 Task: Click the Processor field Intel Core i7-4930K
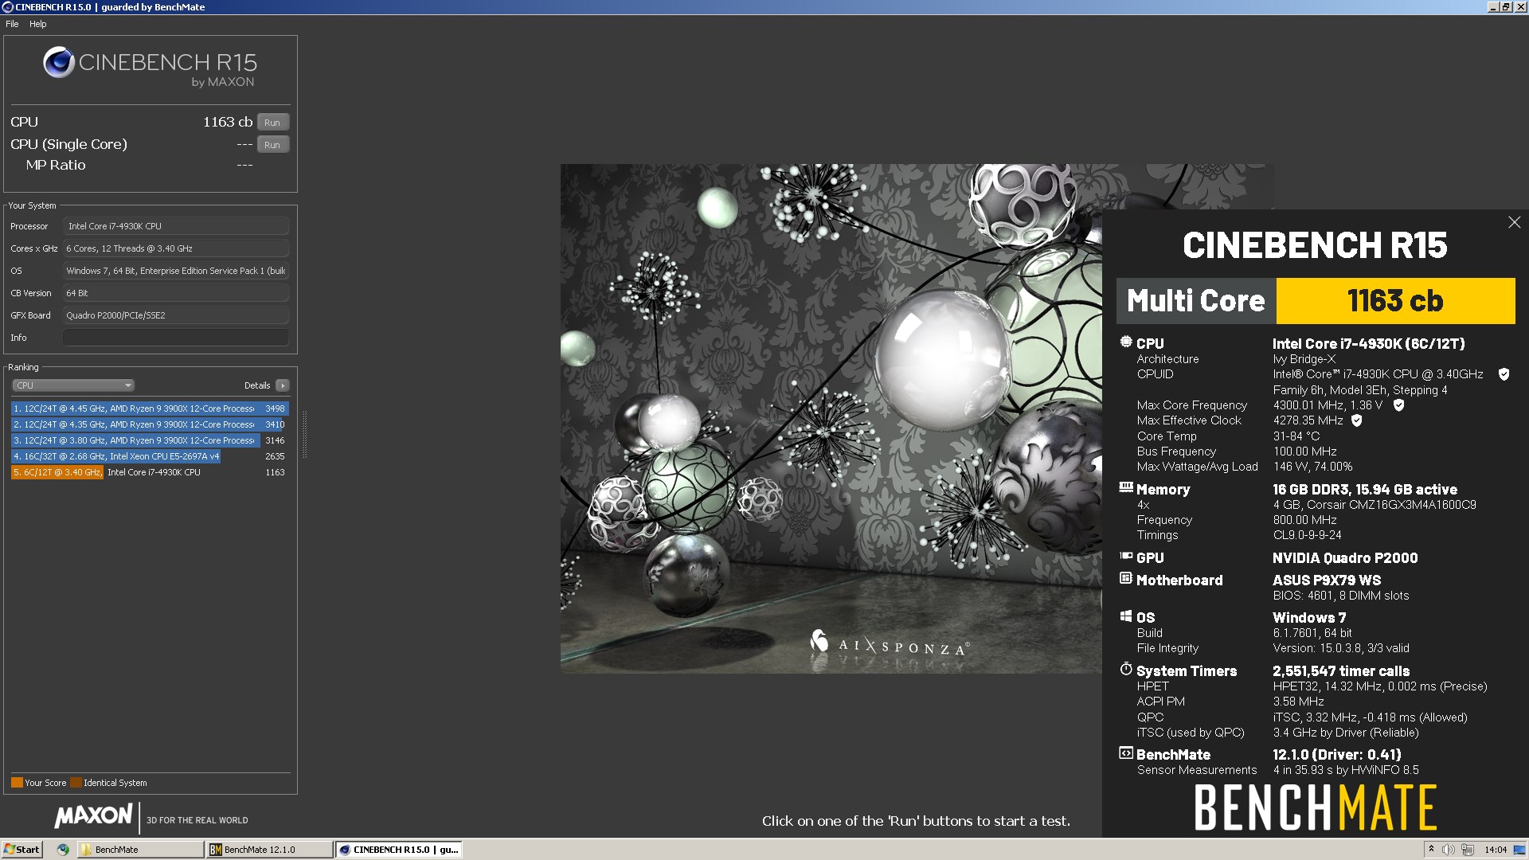(x=175, y=226)
